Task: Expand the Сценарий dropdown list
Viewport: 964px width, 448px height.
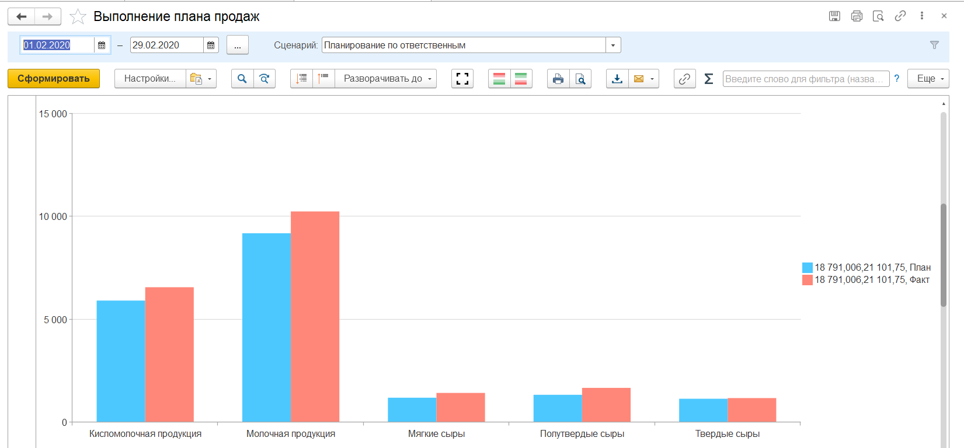Action: point(613,45)
